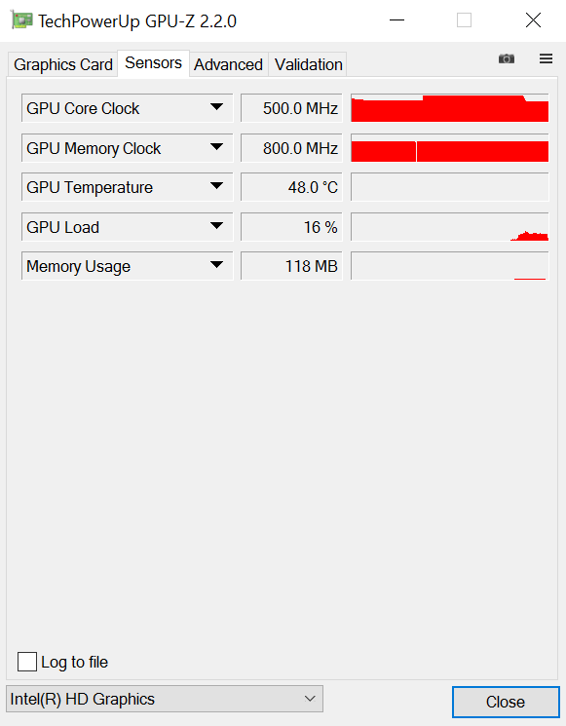
Task: Click the GPU Core Clock history graph
Action: [x=450, y=108]
